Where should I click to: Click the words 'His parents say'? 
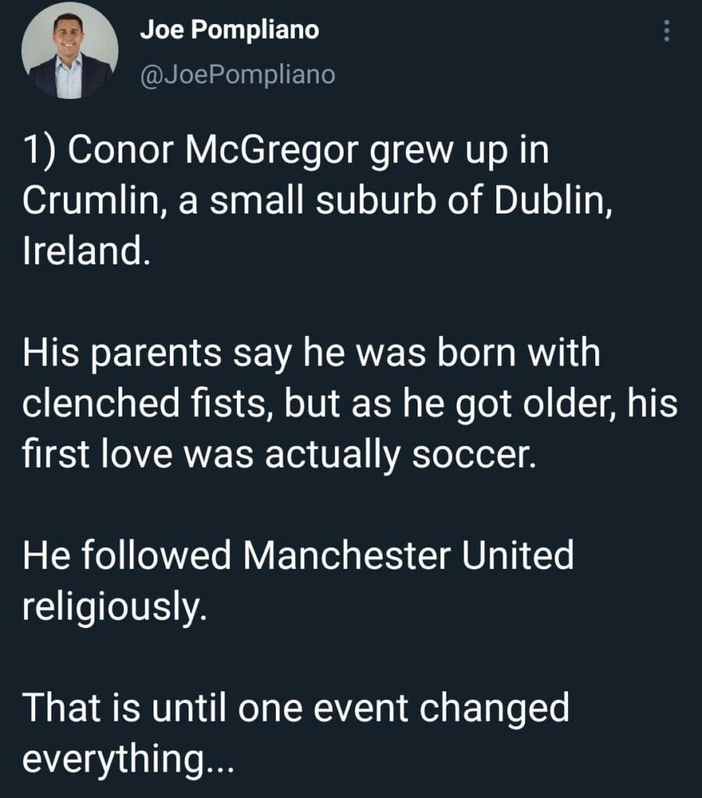[157, 355]
